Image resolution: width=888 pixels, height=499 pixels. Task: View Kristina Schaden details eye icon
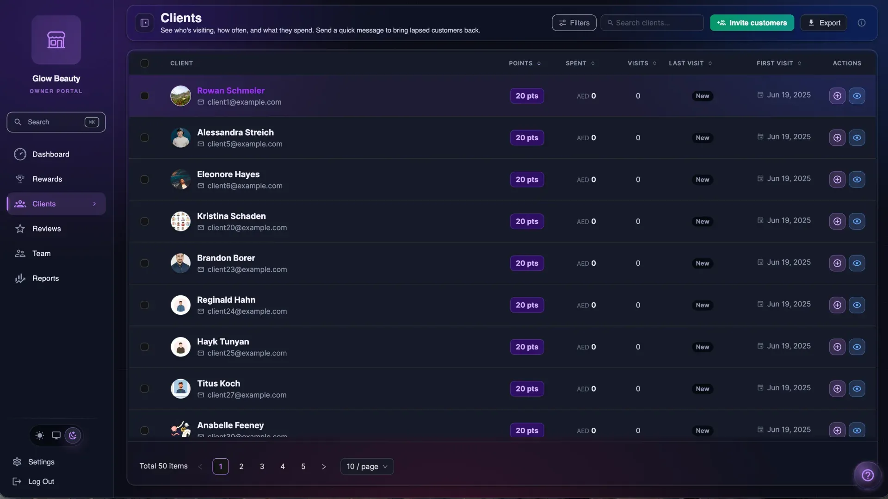click(x=857, y=221)
